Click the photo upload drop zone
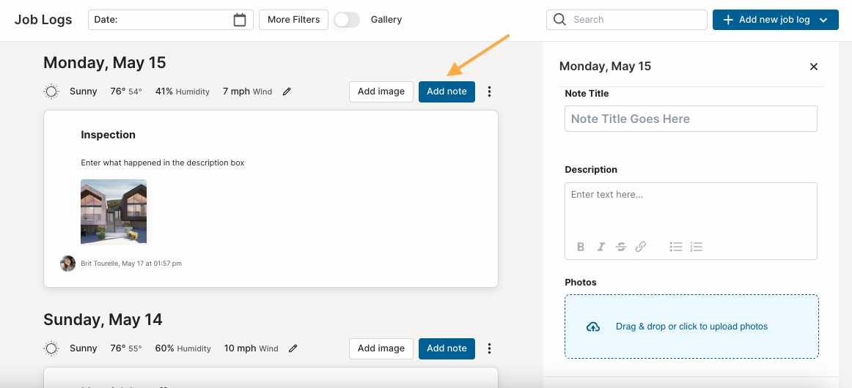 691,327
